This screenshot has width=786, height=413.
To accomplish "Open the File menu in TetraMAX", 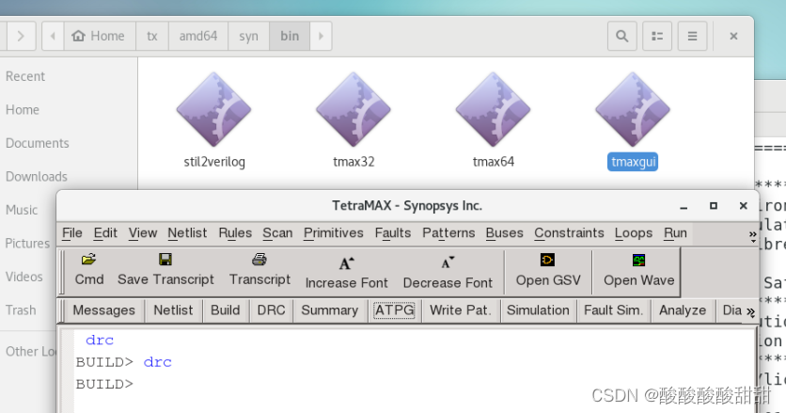I will tap(72, 233).
